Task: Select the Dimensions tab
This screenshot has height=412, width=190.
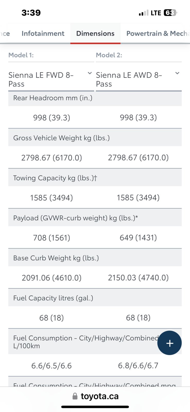Action: pyautogui.click(x=95, y=33)
